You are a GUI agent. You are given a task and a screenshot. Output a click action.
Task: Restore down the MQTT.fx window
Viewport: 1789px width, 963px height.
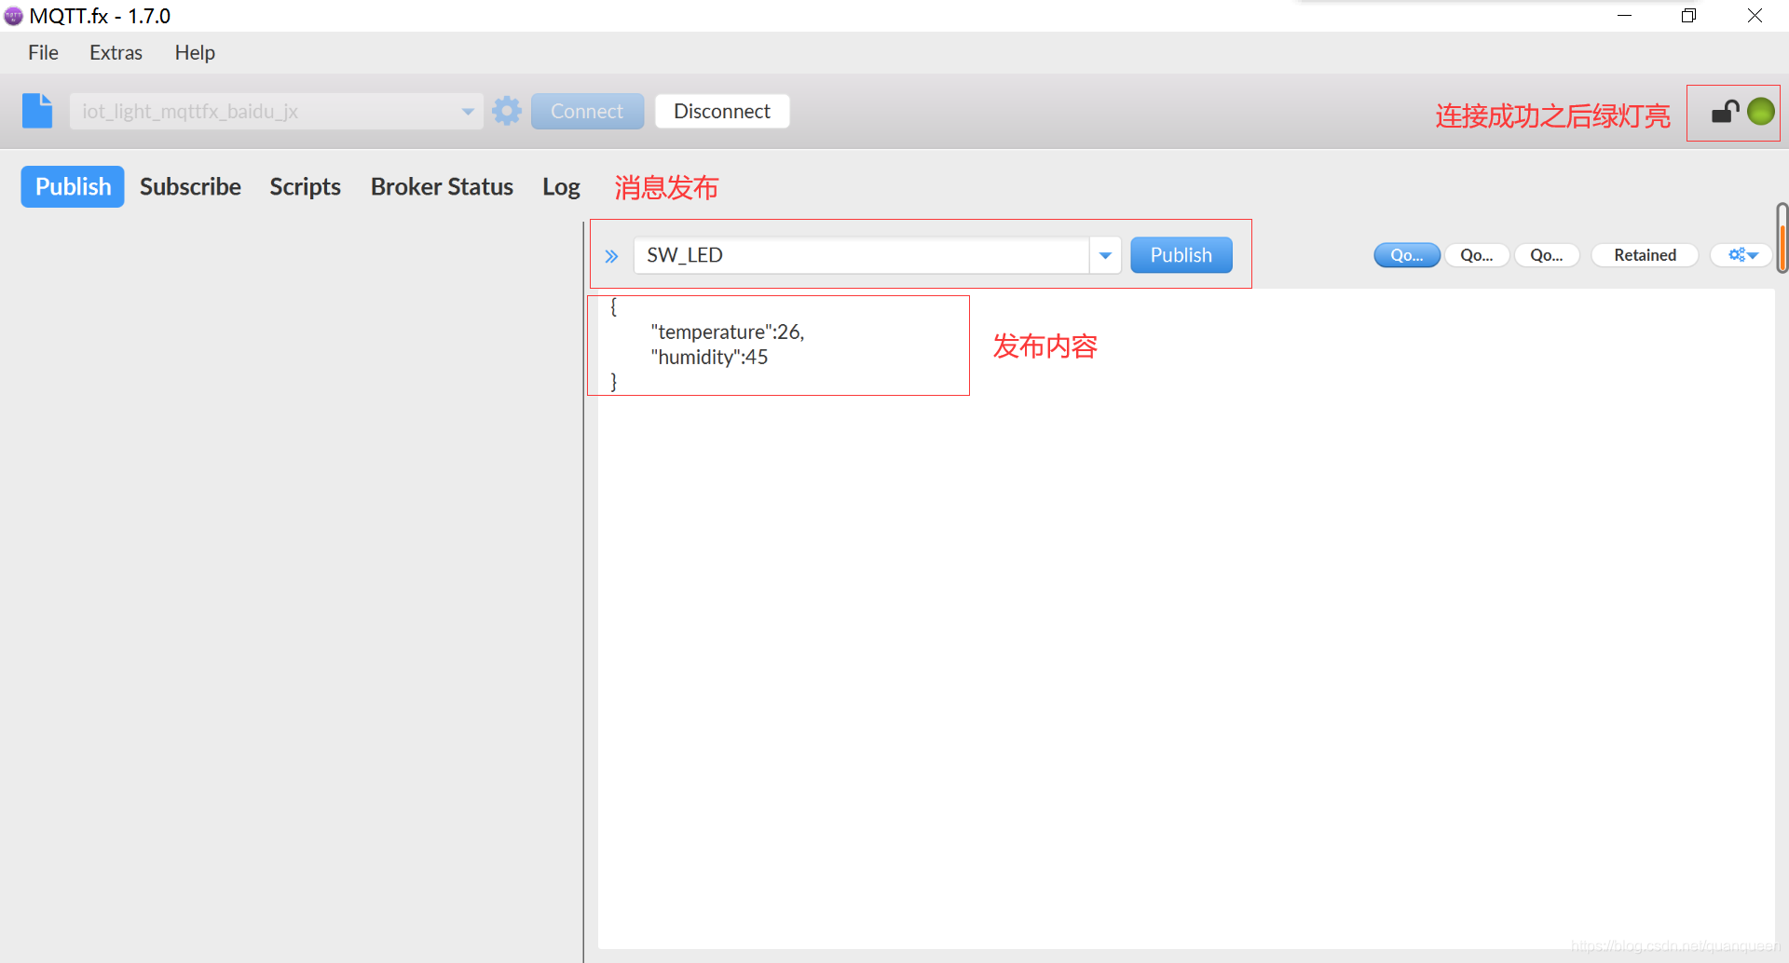click(1688, 16)
